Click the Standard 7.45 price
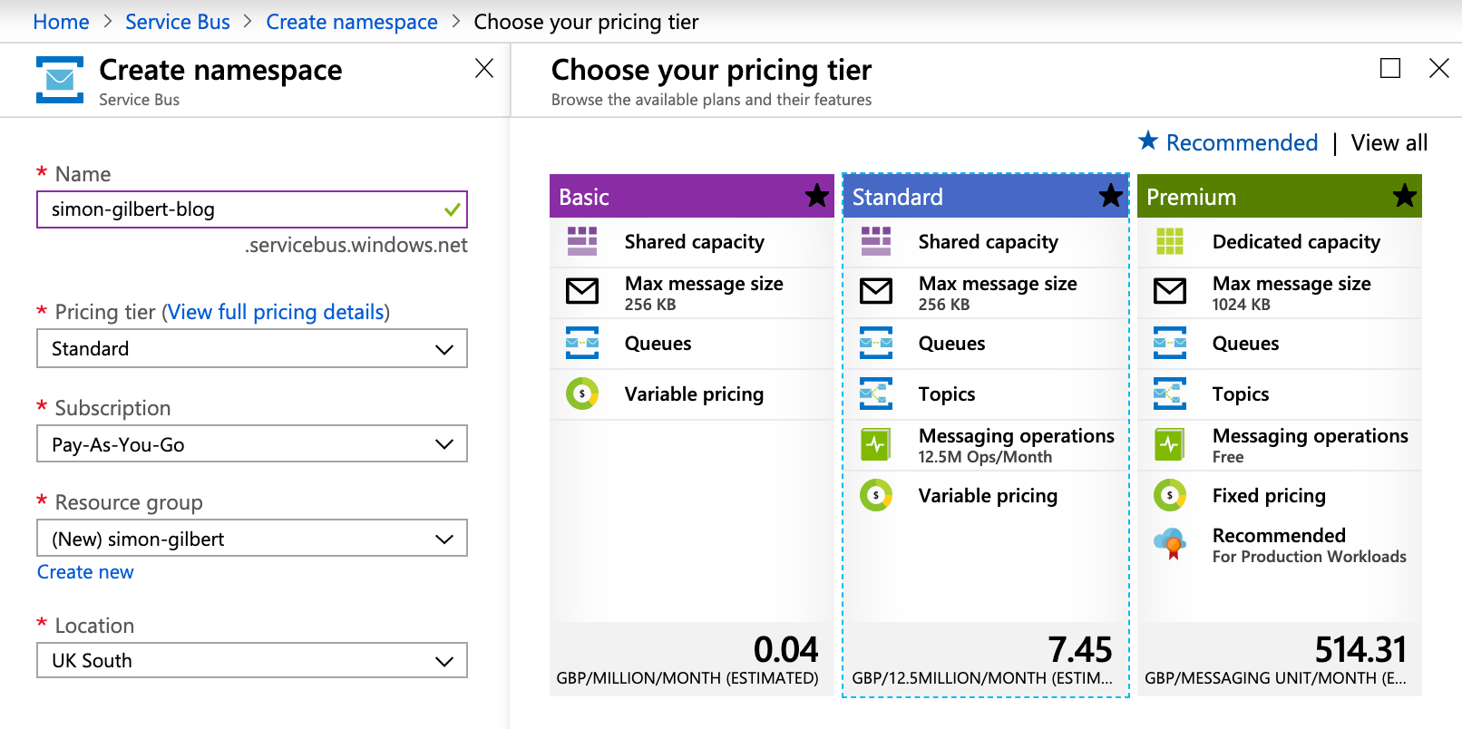The width and height of the screenshot is (1462, 729). tap(1080, 649)
